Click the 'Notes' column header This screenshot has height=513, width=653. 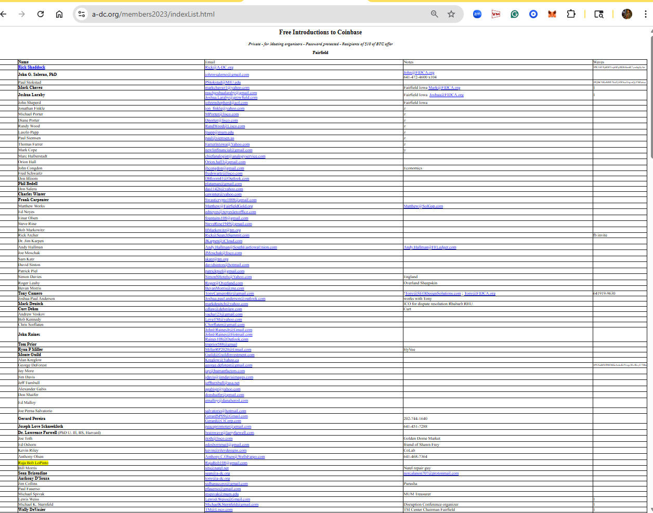click(409, 62)
